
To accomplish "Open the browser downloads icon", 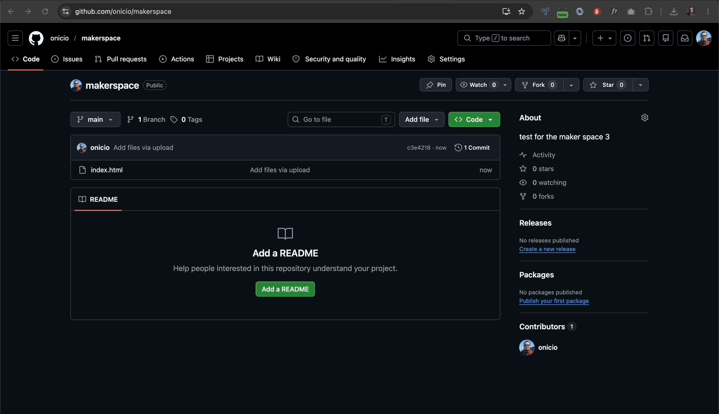I will pyautogui.click(x=674, y=11).
